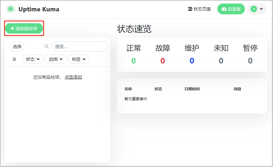Click the 日期时间 column header

[192, 89]
